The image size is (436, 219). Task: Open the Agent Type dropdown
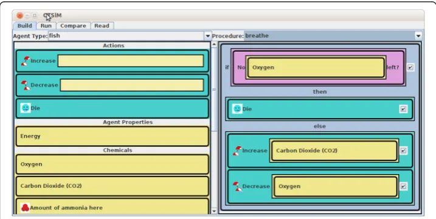coord(207,36)
